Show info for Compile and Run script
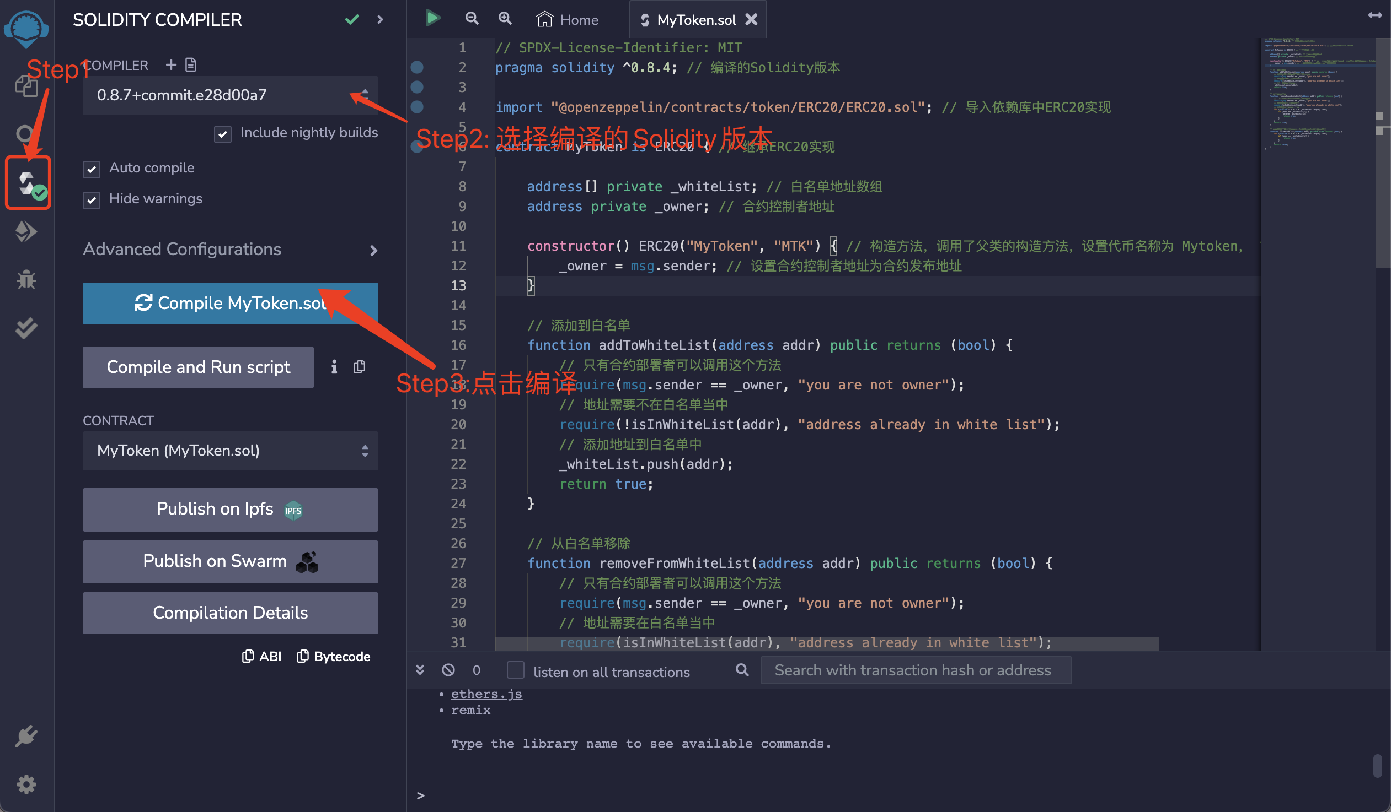This screenshot has height=812, width=1391. coord(334,367)
